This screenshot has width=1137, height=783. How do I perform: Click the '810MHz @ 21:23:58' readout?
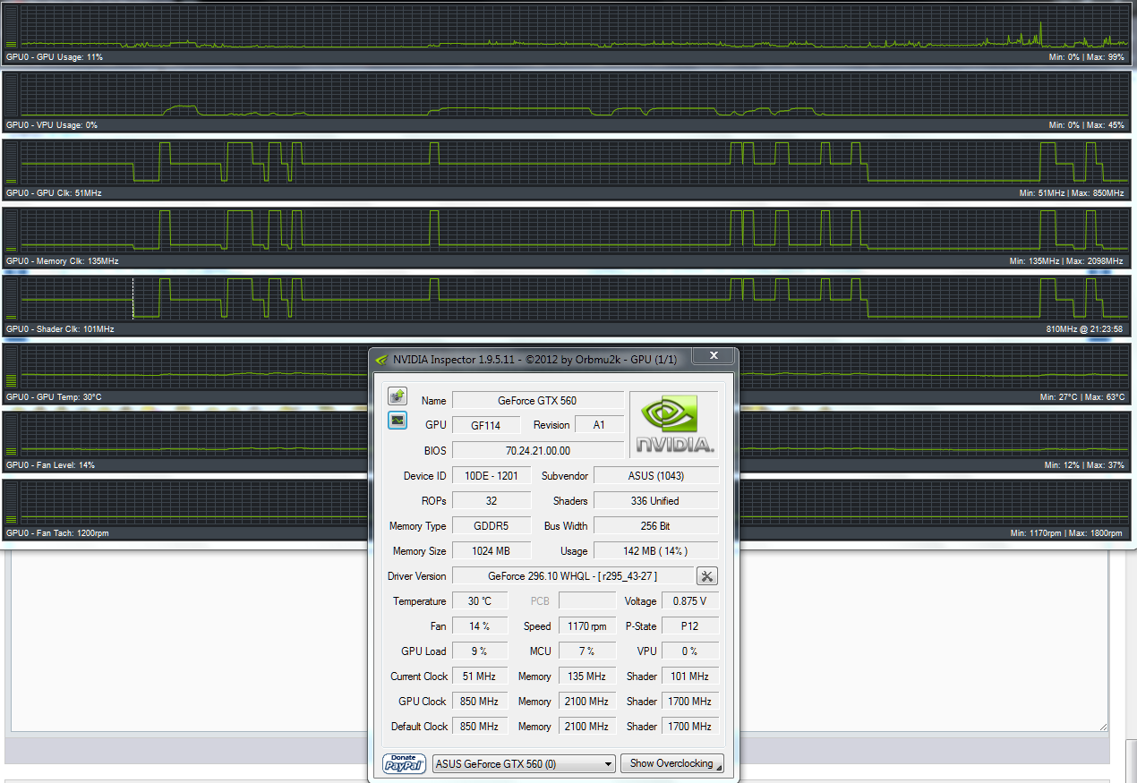tap(1085, 329)
